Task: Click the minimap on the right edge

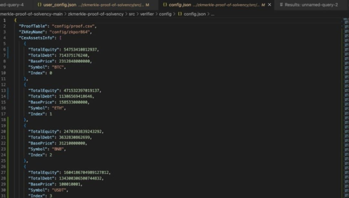Action: point(346,108)
